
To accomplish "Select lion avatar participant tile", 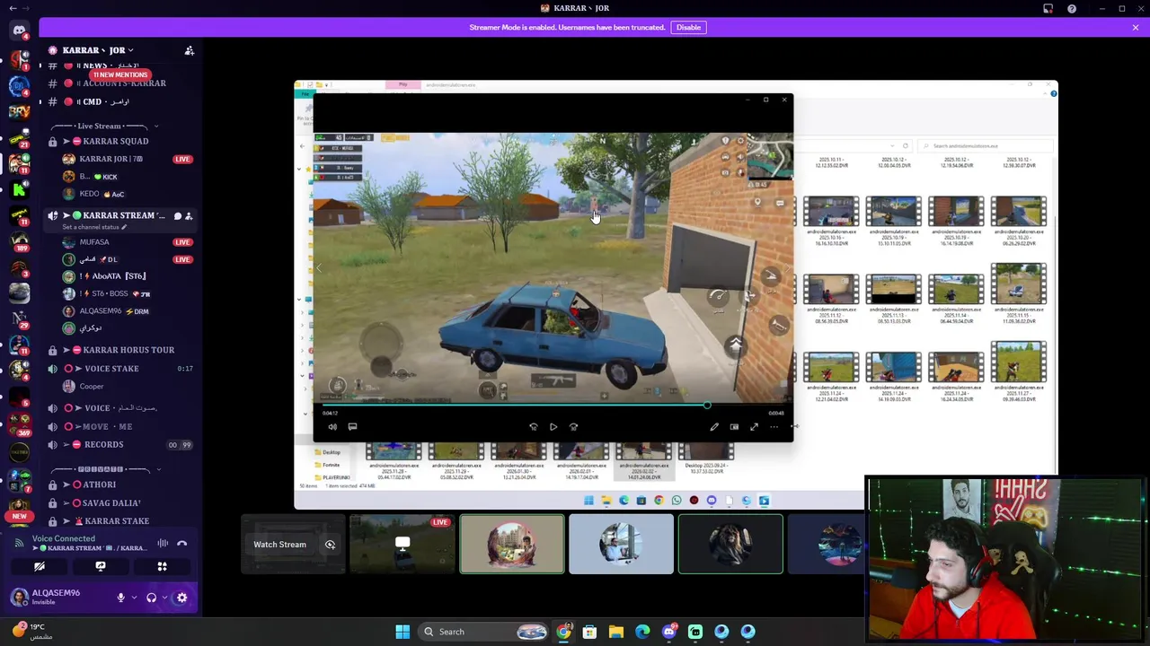I will tap(730, 544).
